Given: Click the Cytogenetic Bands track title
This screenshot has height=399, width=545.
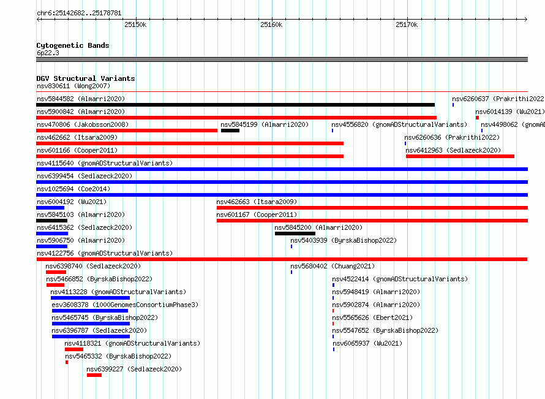Looking at the screenshot, I should 73,45.
